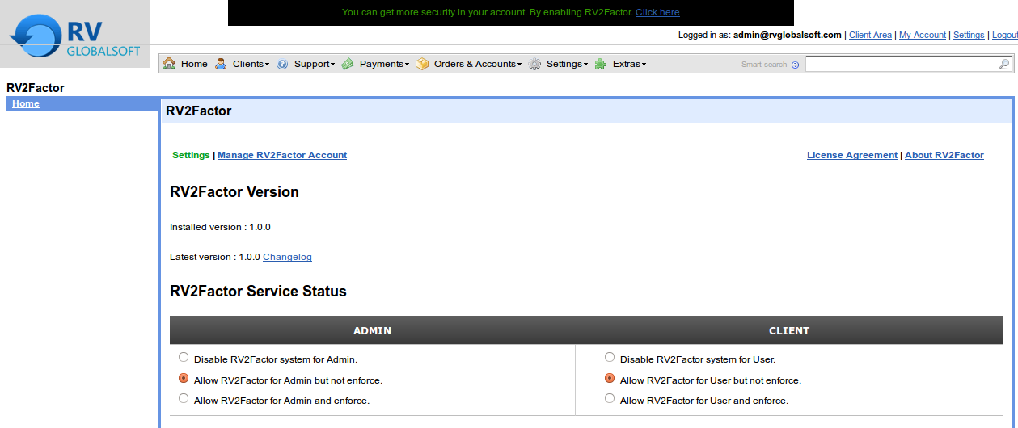Click the admin@rvglobalsoft.com username text
The width and height of the screenshot is (1018, 428).
(x=788, y=35)
